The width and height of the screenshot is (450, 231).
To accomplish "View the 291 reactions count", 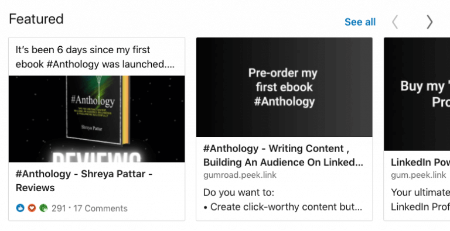I will pos(59,208).
